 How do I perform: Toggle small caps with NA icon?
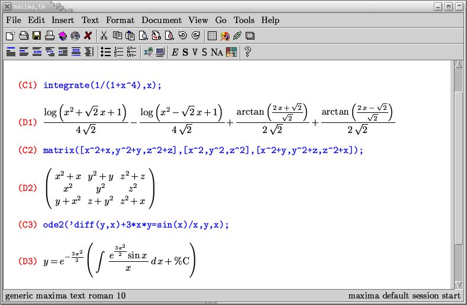click(x=217, y=52)
